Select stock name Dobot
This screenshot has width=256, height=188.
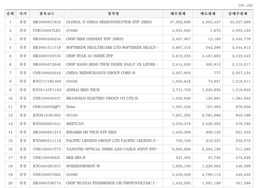point(71,107)
